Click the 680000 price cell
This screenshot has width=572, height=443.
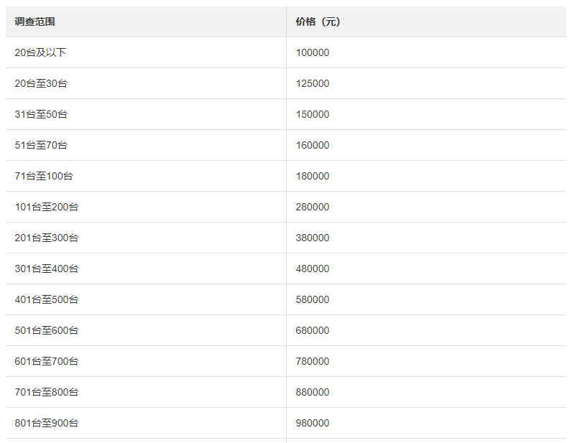point(313,330)
